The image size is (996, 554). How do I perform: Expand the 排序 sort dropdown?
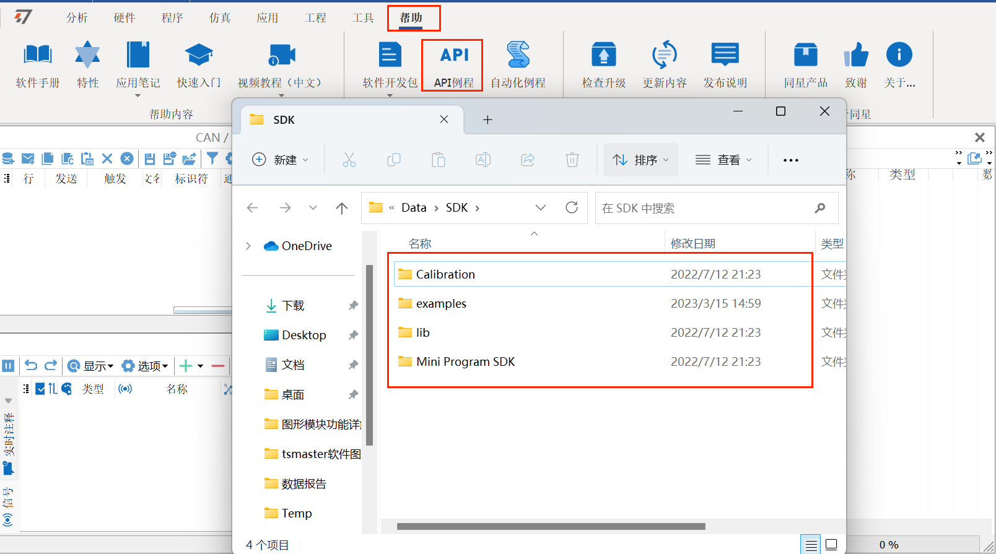640,160
